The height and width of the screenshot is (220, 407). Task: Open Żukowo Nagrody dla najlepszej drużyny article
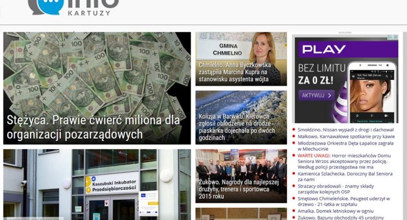pyautogui.click(x=241, y=176)
